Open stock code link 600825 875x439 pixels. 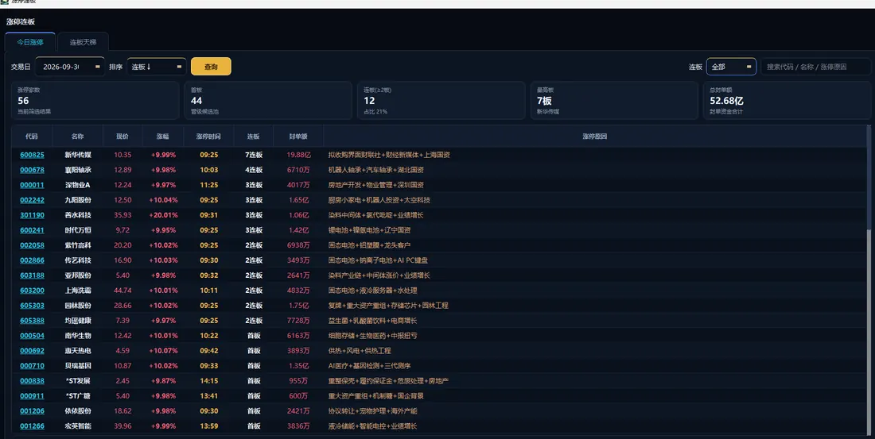click(x=32, y=155)
